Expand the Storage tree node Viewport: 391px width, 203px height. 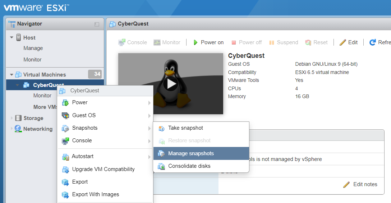point(11,118)
